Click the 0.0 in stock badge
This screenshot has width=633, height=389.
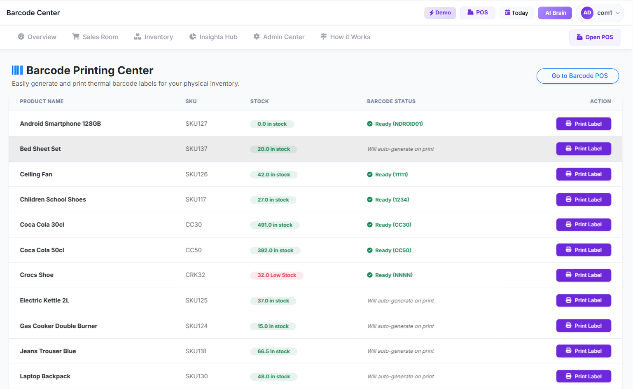(x=272, y=124)
